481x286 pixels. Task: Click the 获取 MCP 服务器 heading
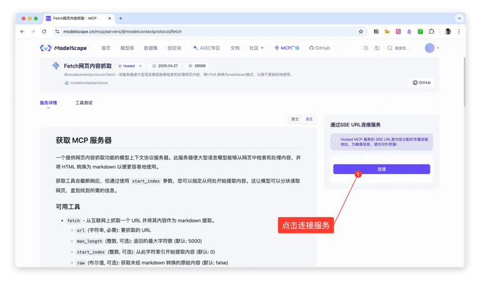point(84,140)
